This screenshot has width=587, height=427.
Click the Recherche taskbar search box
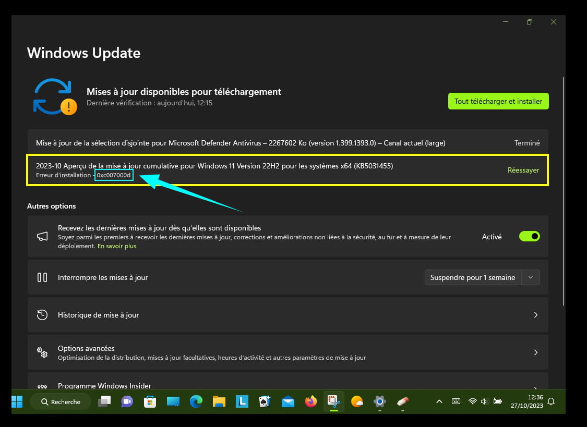[61, 401]
